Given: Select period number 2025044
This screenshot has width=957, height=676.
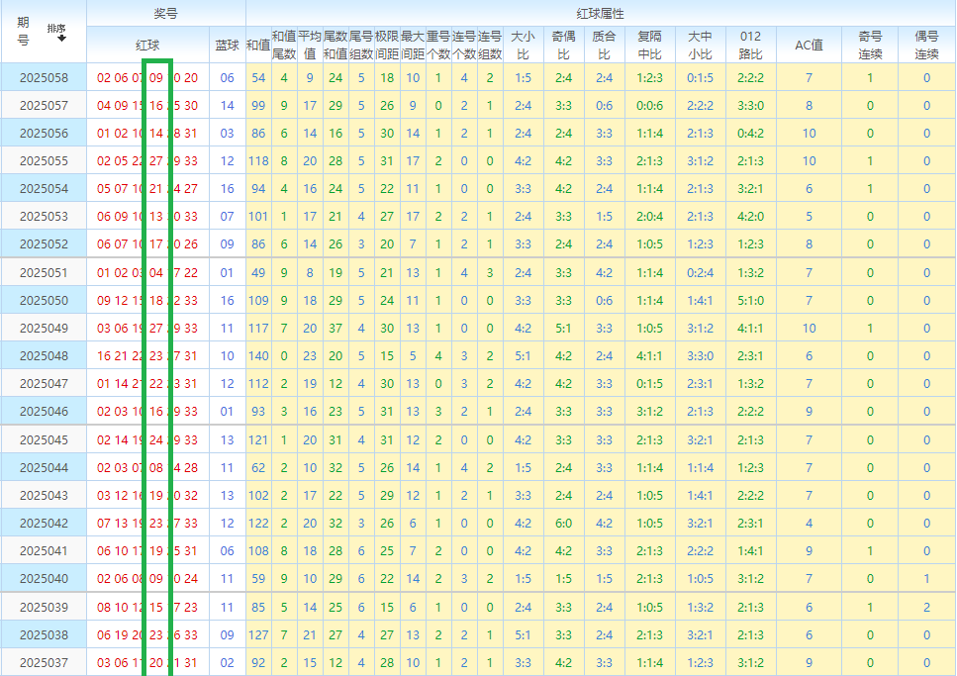Looking at the screenshot, I should point(44,468).
